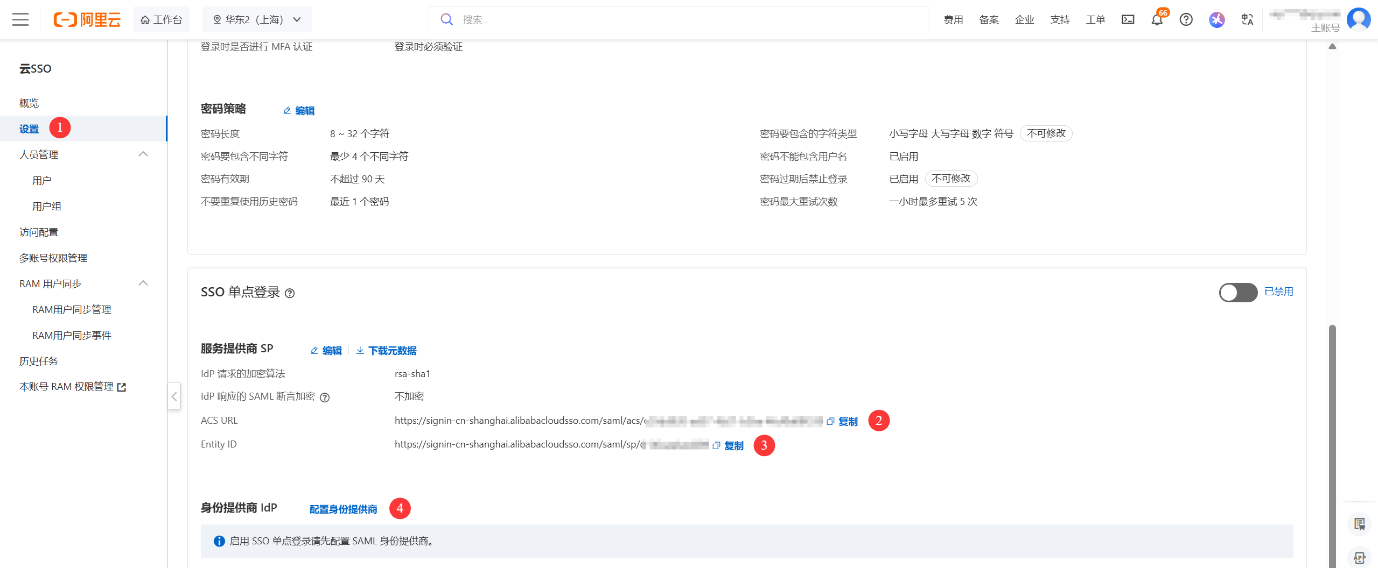Open the hamburger navigation menu
1378x568 pixels.
pyautogui.click(x=20, y=20)
